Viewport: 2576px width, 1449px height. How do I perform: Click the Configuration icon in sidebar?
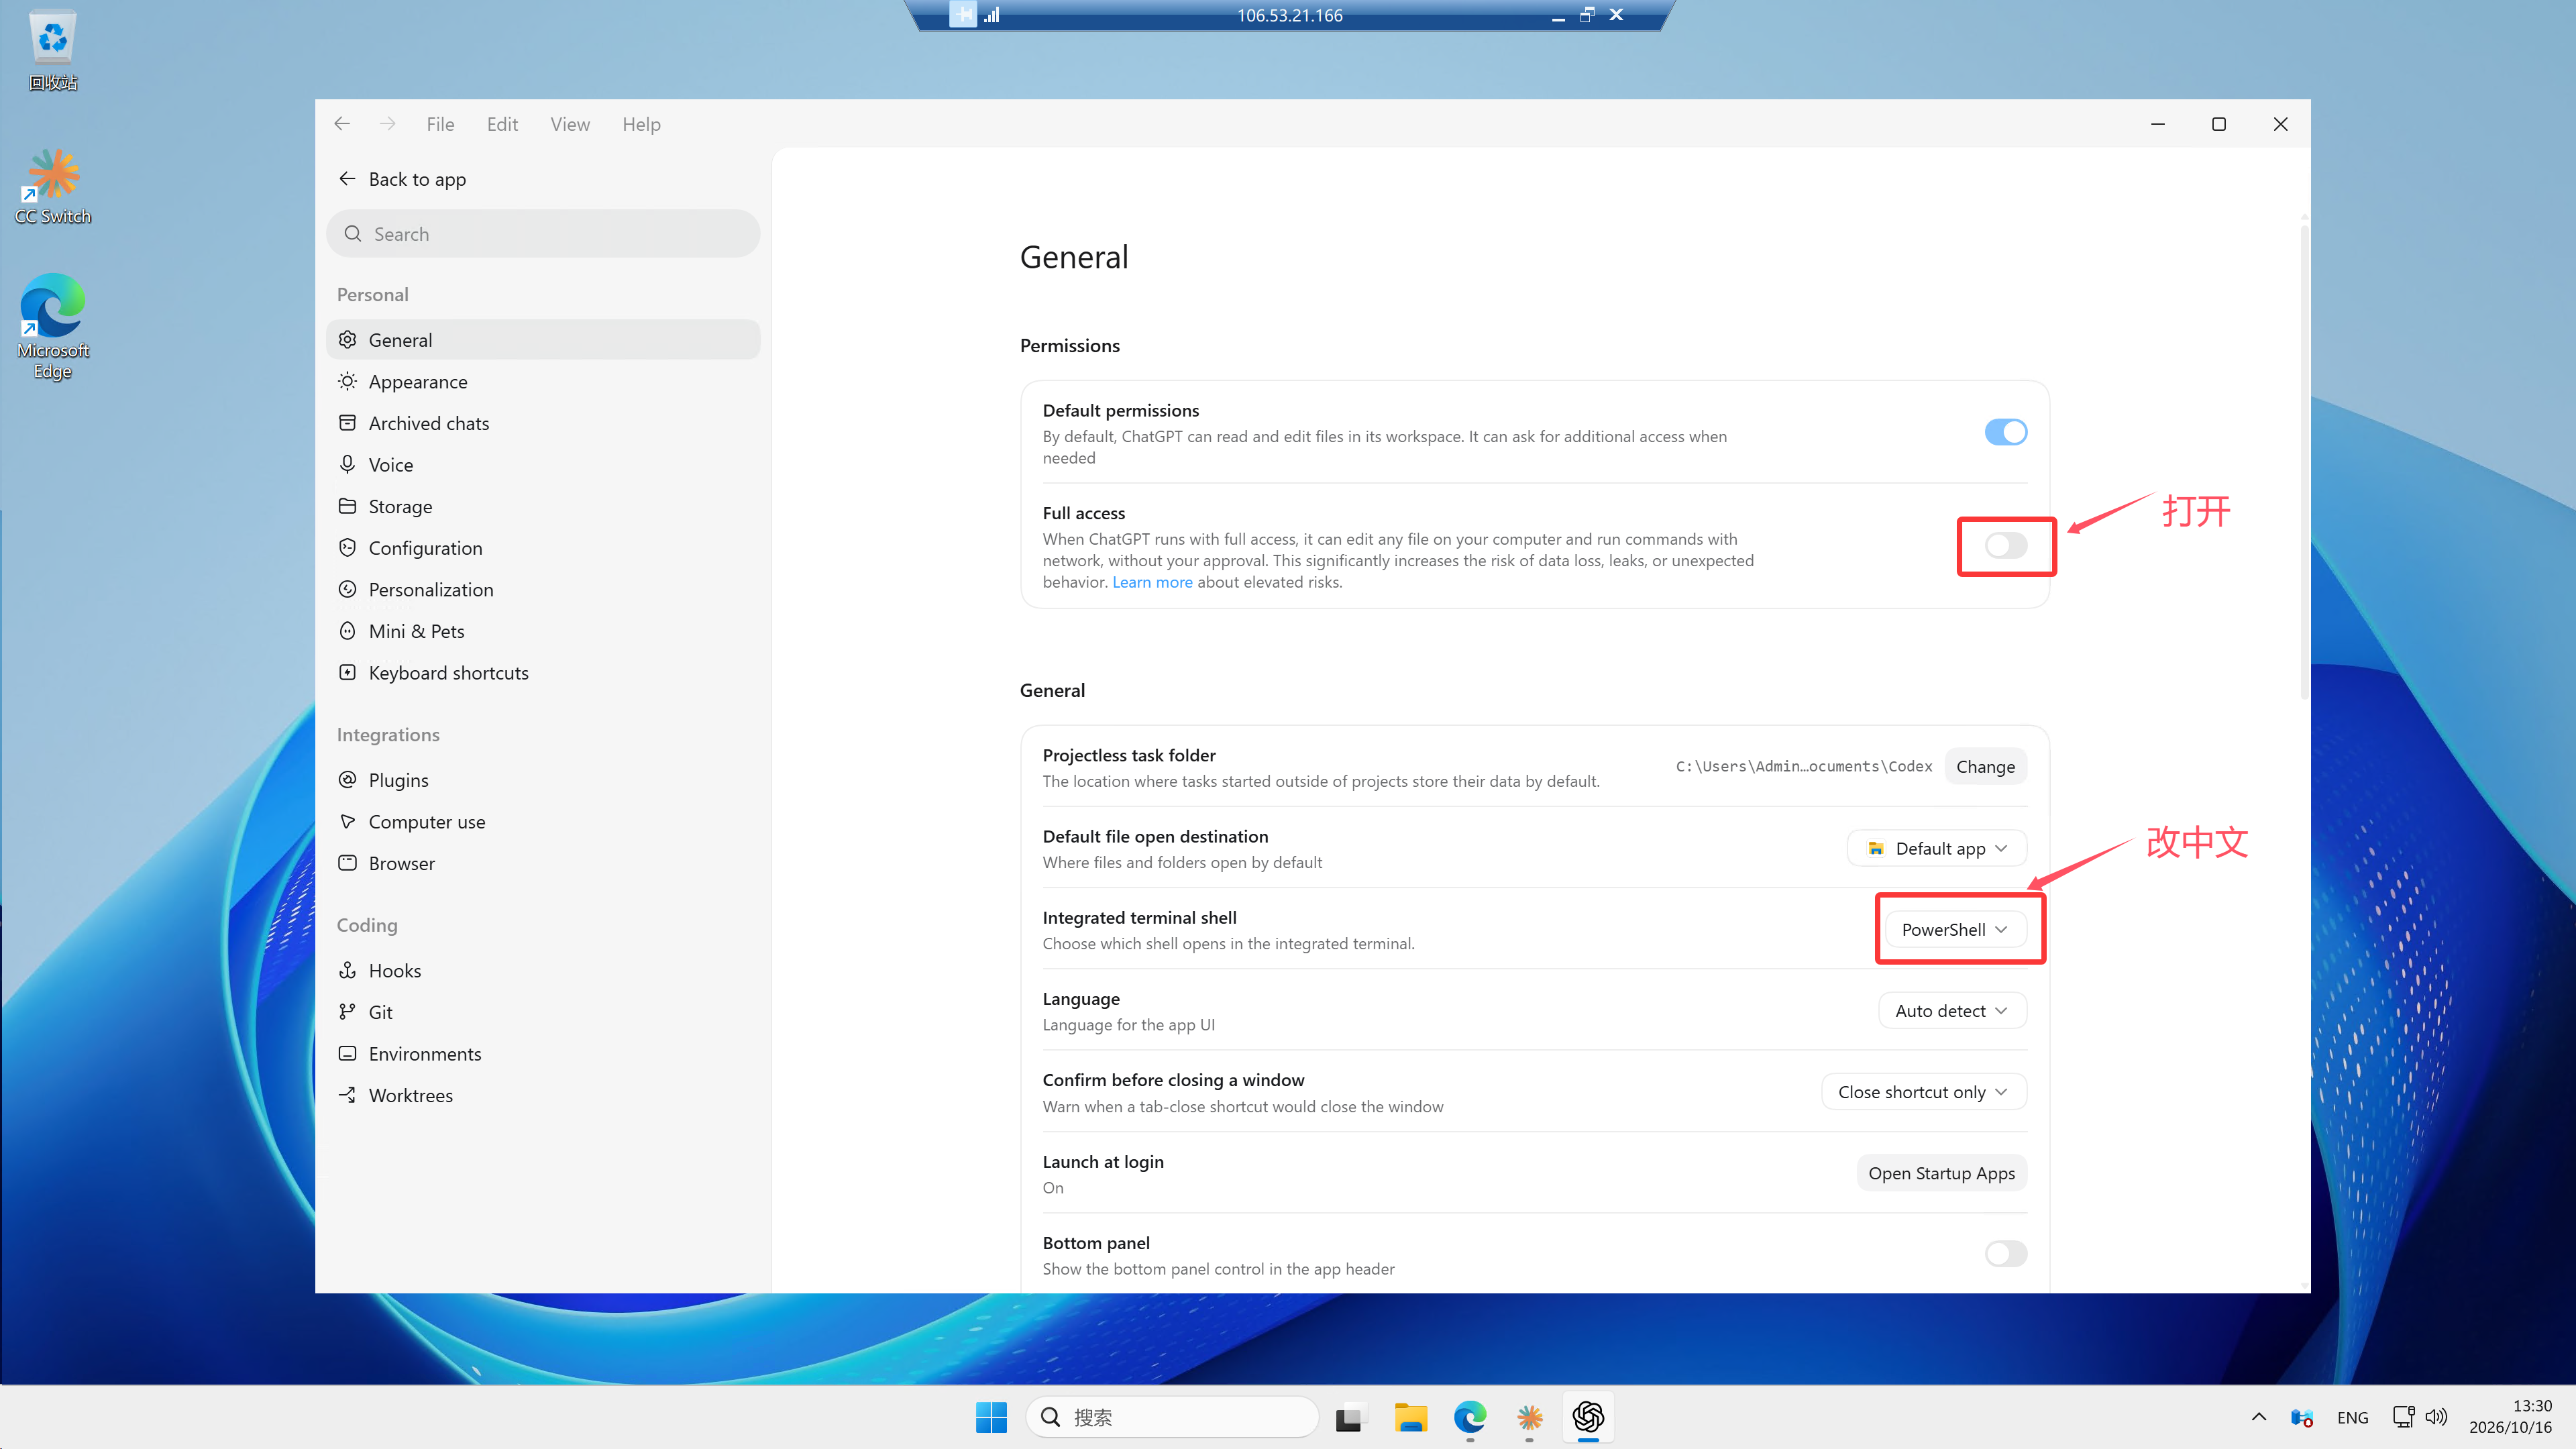(347, 547)
